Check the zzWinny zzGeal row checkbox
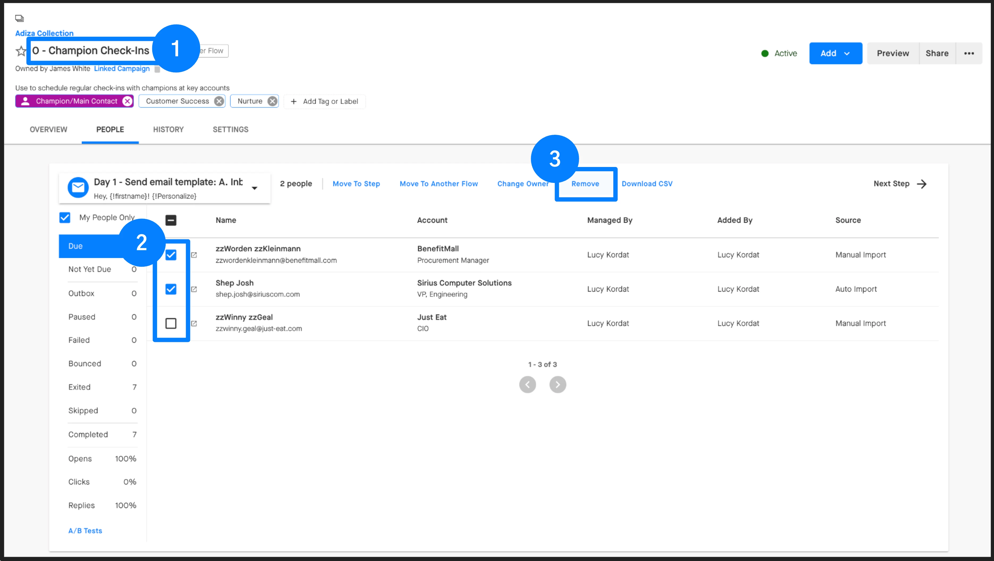The width and height of the screenshot is (994, 561). pyautogui.click(x=171, y=323)
